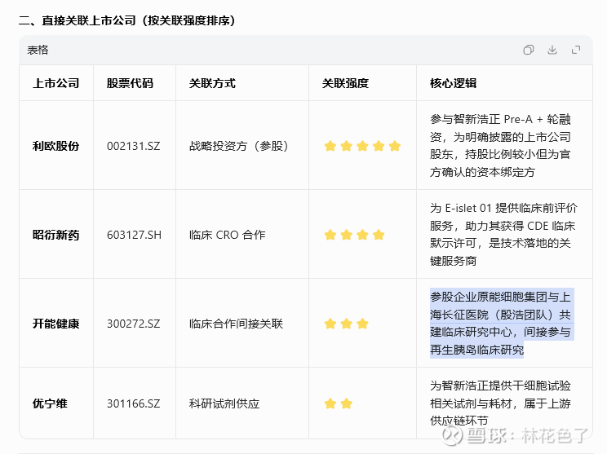Image resolution: width=607 pixels, height=454 pixels.
Task: Expand the table to fullscreen view
Action: point(576,50)
